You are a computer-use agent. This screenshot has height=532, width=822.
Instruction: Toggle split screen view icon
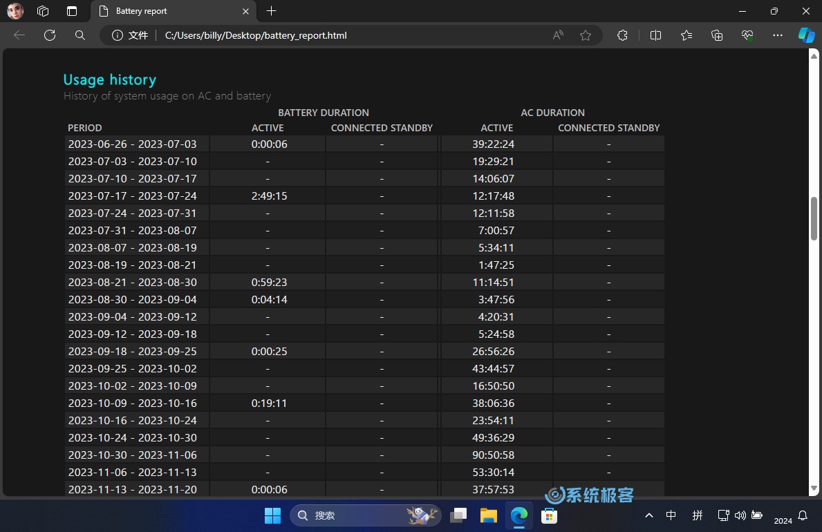tap(656, 35)
